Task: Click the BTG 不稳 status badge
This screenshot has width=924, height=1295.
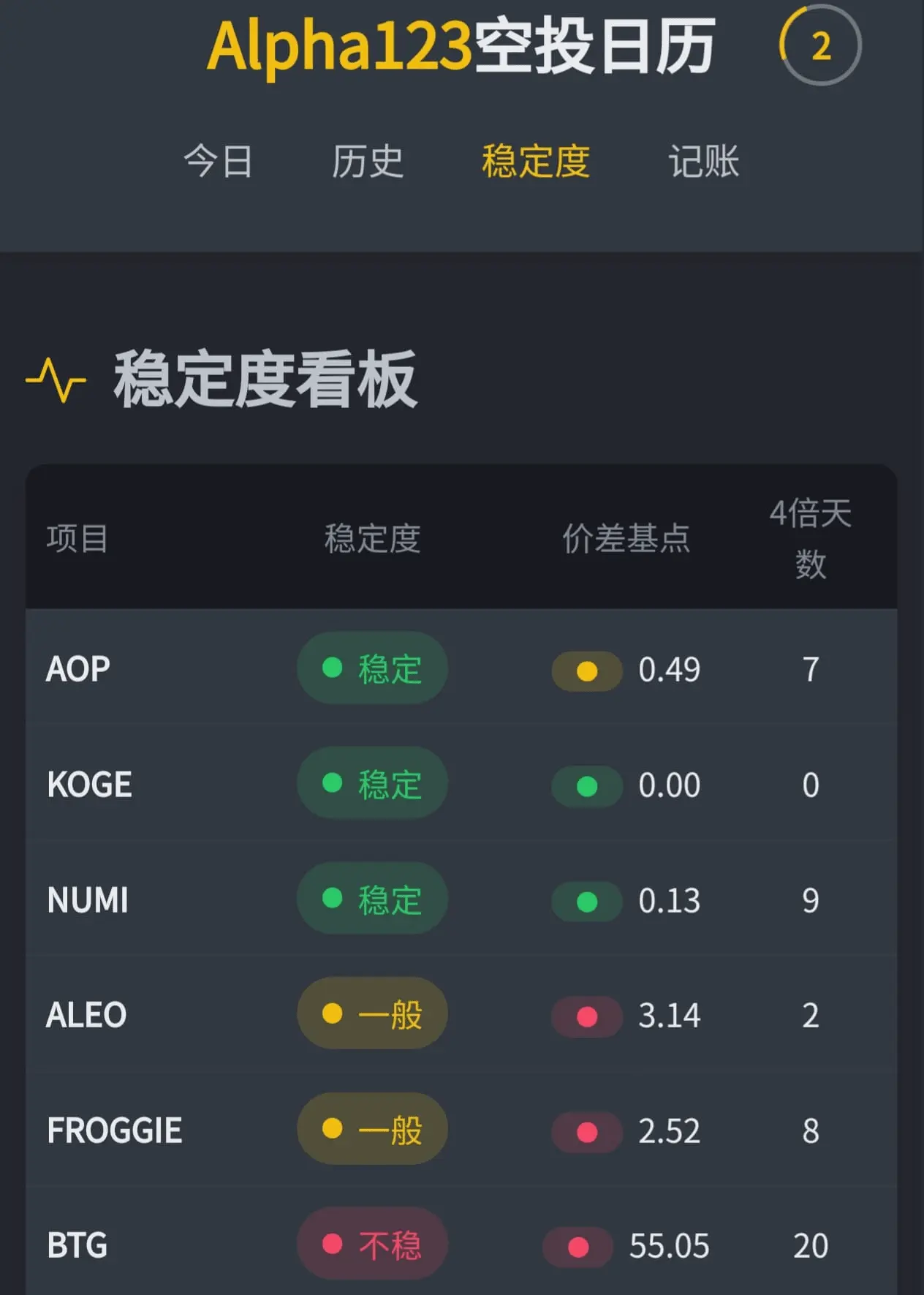Action: tap(372, 1244)
